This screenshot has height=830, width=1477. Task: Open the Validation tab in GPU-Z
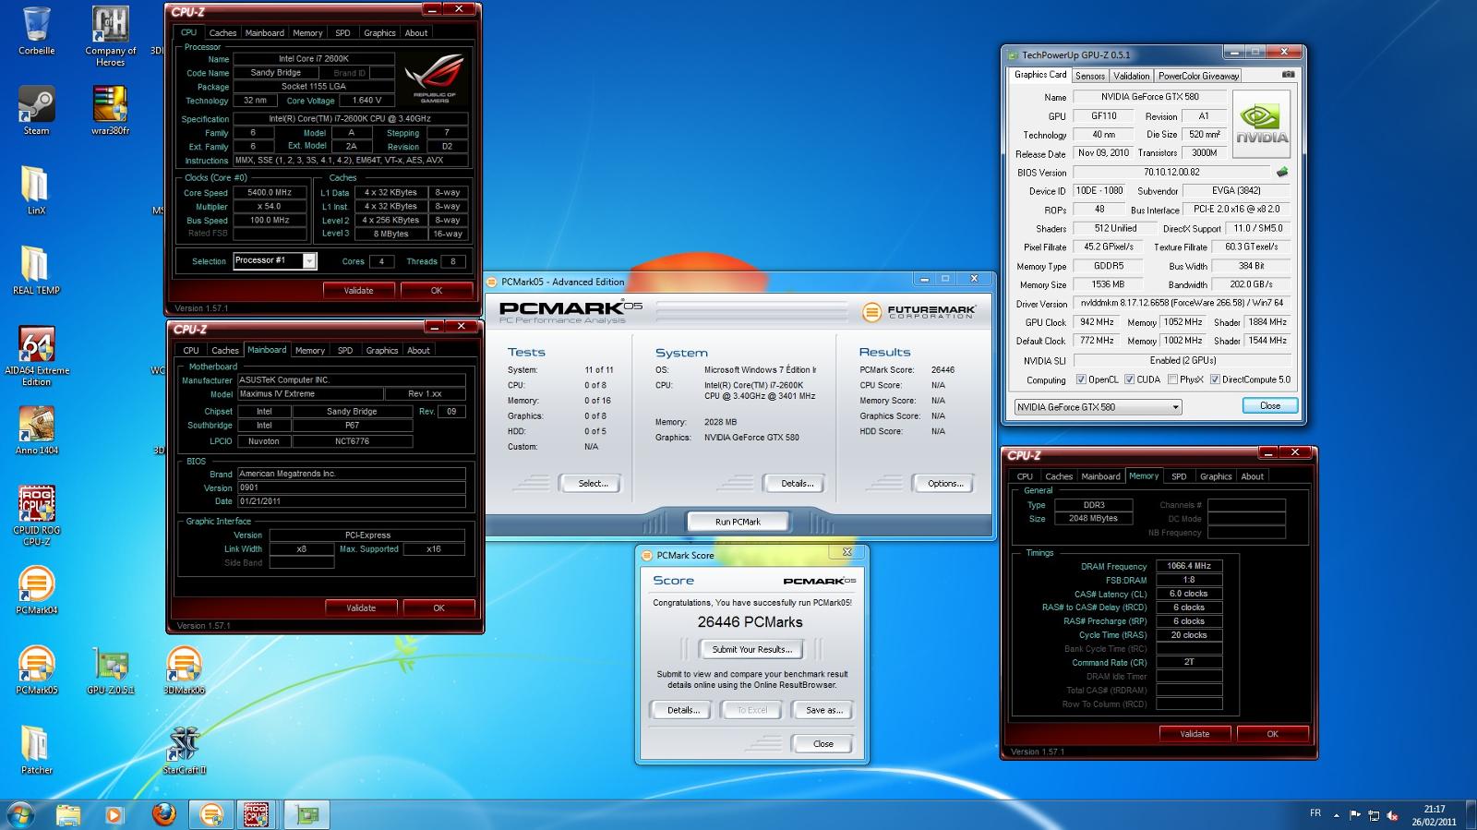coord(1131,76)
